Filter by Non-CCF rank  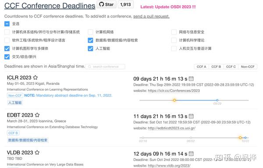click(x=248, y=66)
